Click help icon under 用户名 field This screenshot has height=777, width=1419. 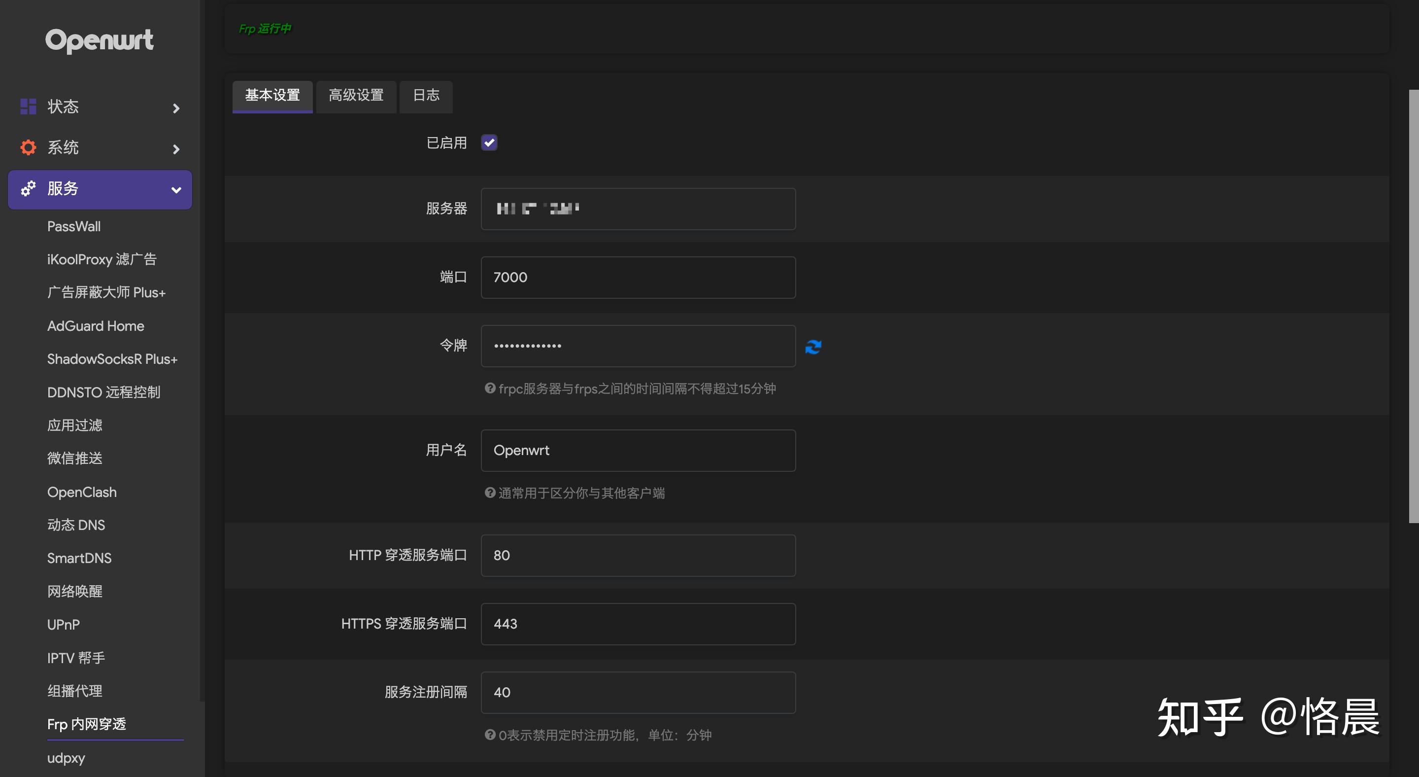tap(489, 492)
